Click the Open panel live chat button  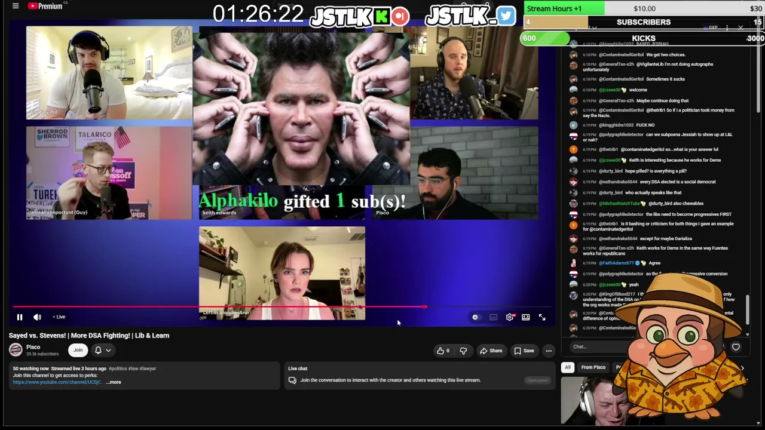click(537, 380)
